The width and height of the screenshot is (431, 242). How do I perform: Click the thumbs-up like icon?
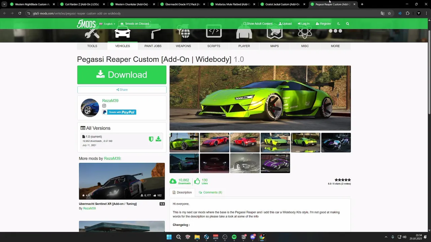click(197, 181)
